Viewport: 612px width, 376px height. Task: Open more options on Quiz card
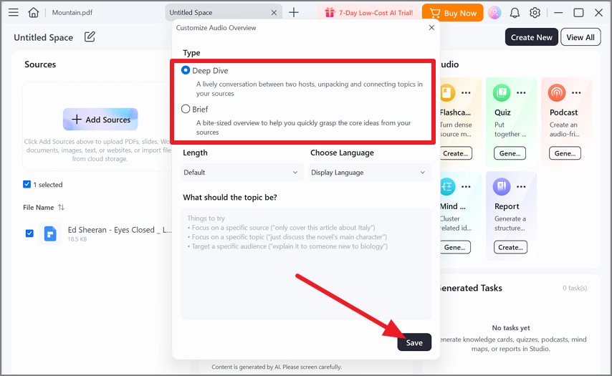click(x=521, y=93)
